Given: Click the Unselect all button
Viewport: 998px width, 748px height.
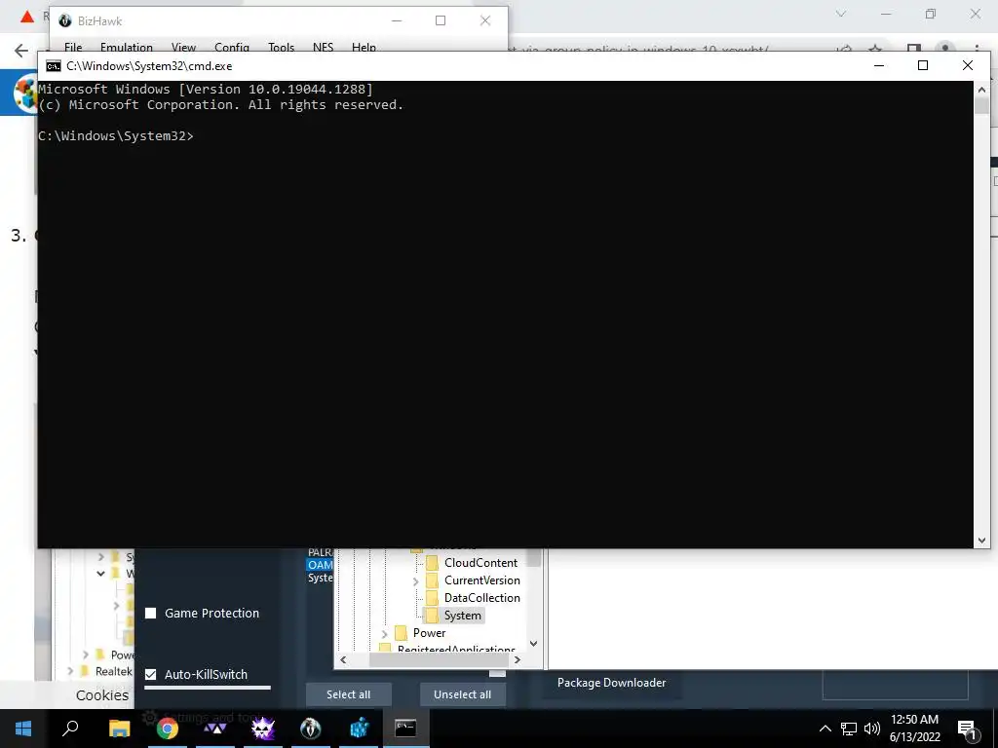Looking at the screenshot, I should click(x=462, y=694).
